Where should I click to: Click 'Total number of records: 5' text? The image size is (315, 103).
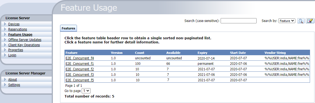coord(89,96)
